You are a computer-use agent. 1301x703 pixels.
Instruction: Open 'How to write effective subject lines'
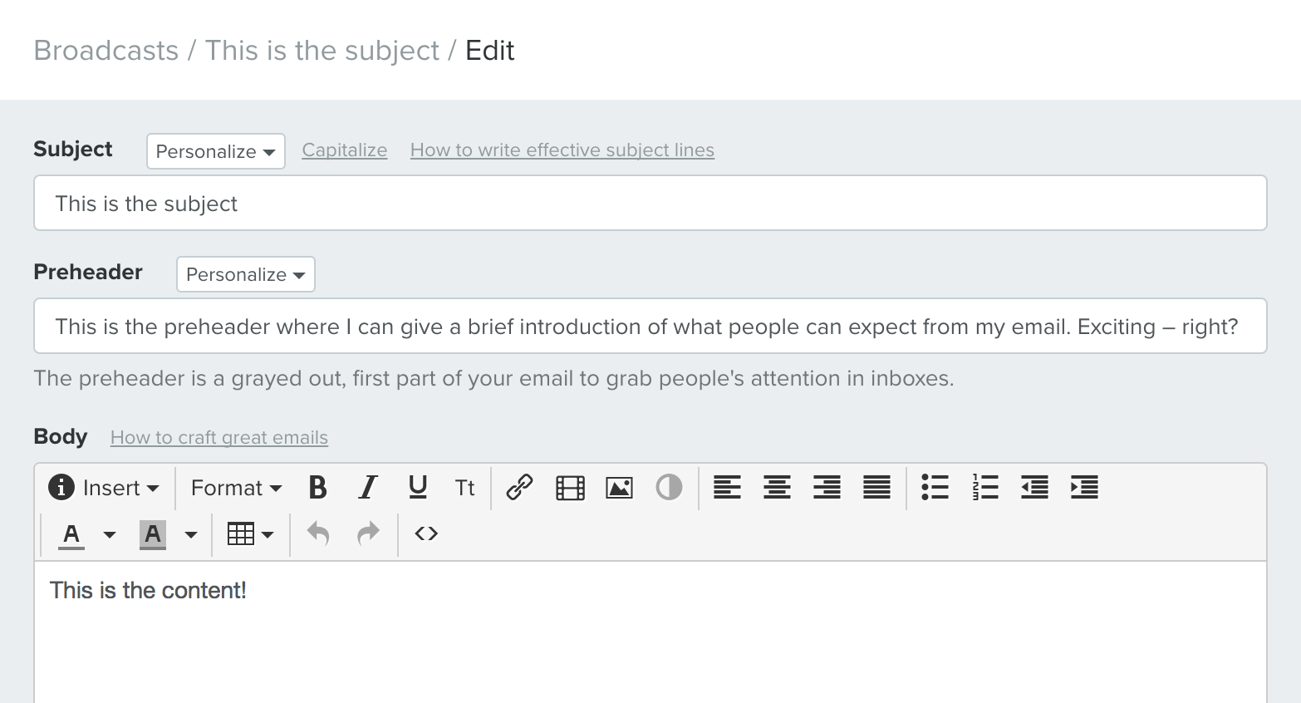[x=562, y=150]
